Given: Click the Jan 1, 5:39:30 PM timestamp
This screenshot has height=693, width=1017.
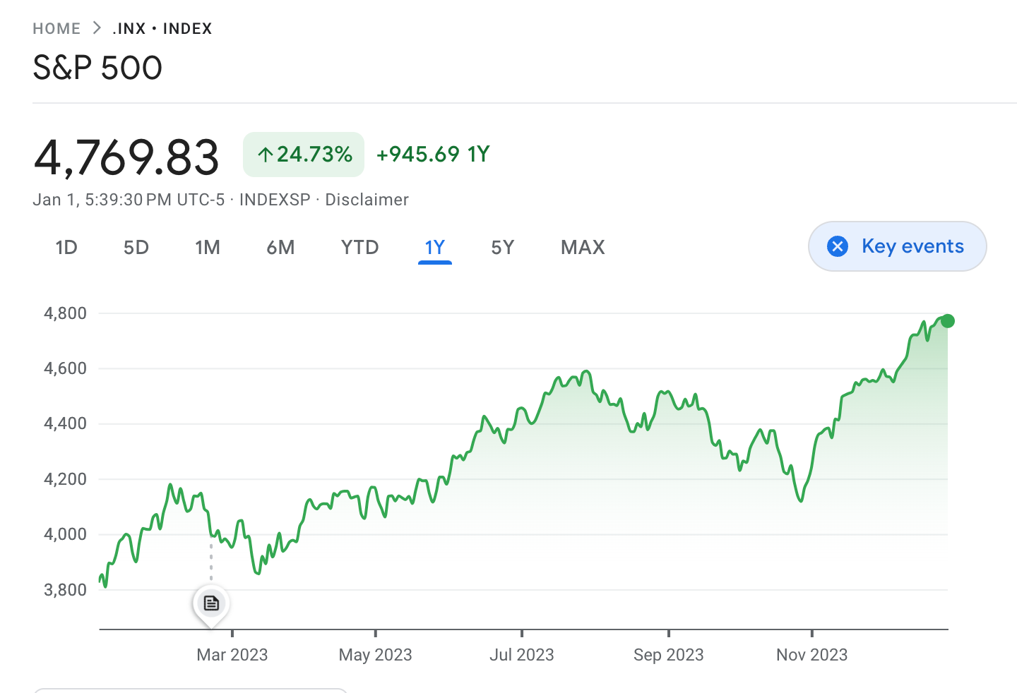Looking at the screenshot, I should pyautogui.click(x=129, y=200).
